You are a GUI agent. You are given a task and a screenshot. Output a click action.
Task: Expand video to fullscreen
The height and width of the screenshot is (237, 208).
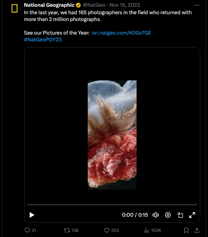tap(192, 215)
